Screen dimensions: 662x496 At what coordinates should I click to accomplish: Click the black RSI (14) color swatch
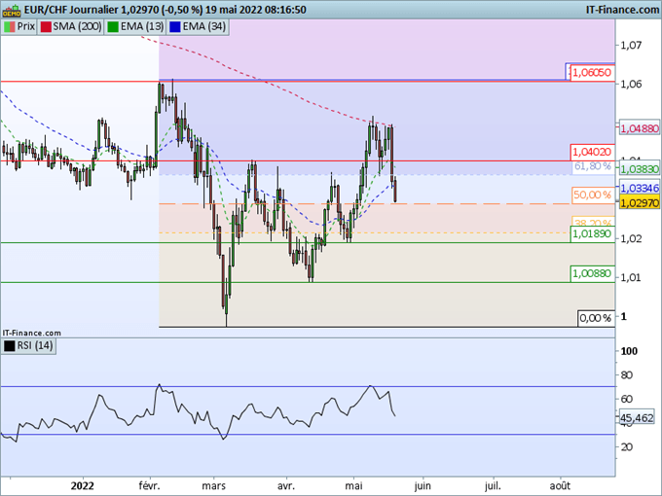[10, 346]
